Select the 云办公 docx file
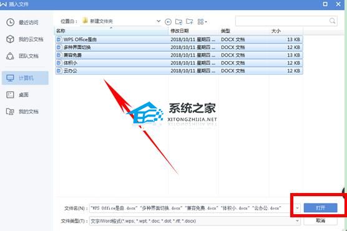 pos(179,71)
